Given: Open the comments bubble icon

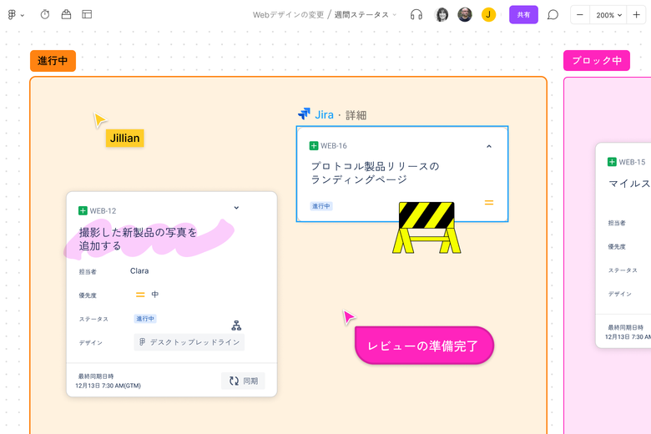Looking at the screenshot, I should (x=553, y=15).
